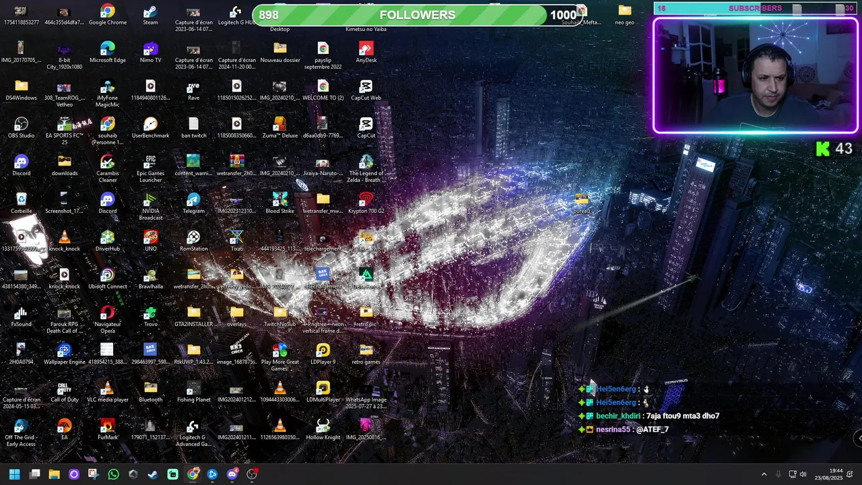Expand the hidden system tray icons
The width and height of the screenshot is (862, 485).
pos(764,474)
